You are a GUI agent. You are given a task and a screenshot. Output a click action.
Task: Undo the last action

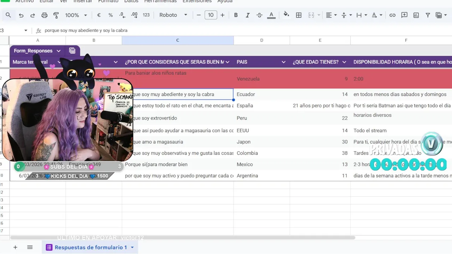(x=21, y=15)
